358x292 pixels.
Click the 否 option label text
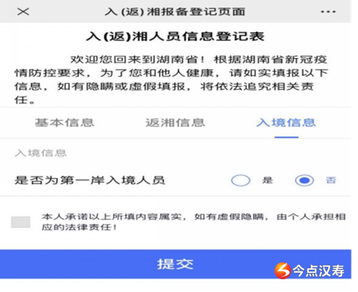(331, 180)
